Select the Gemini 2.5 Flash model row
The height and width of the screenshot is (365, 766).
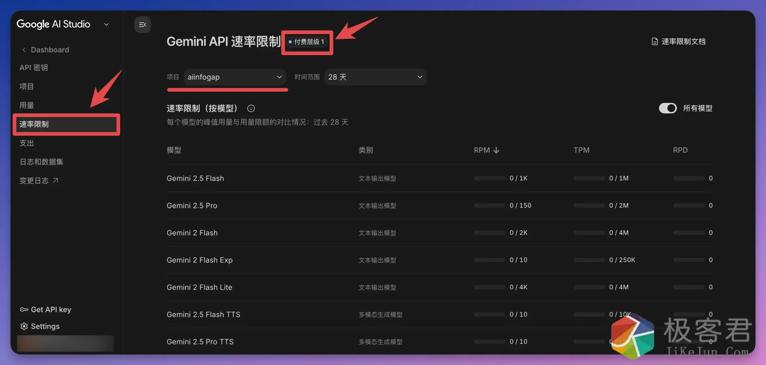pyautogui.click(x=195, y=178)
